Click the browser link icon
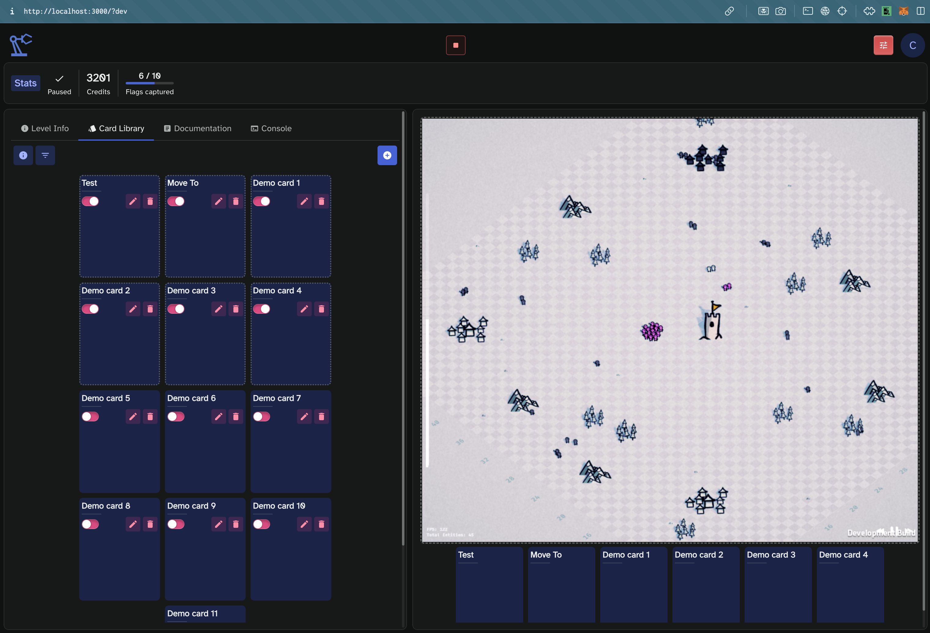Screen dimensions: 930x633 [729, 11]
